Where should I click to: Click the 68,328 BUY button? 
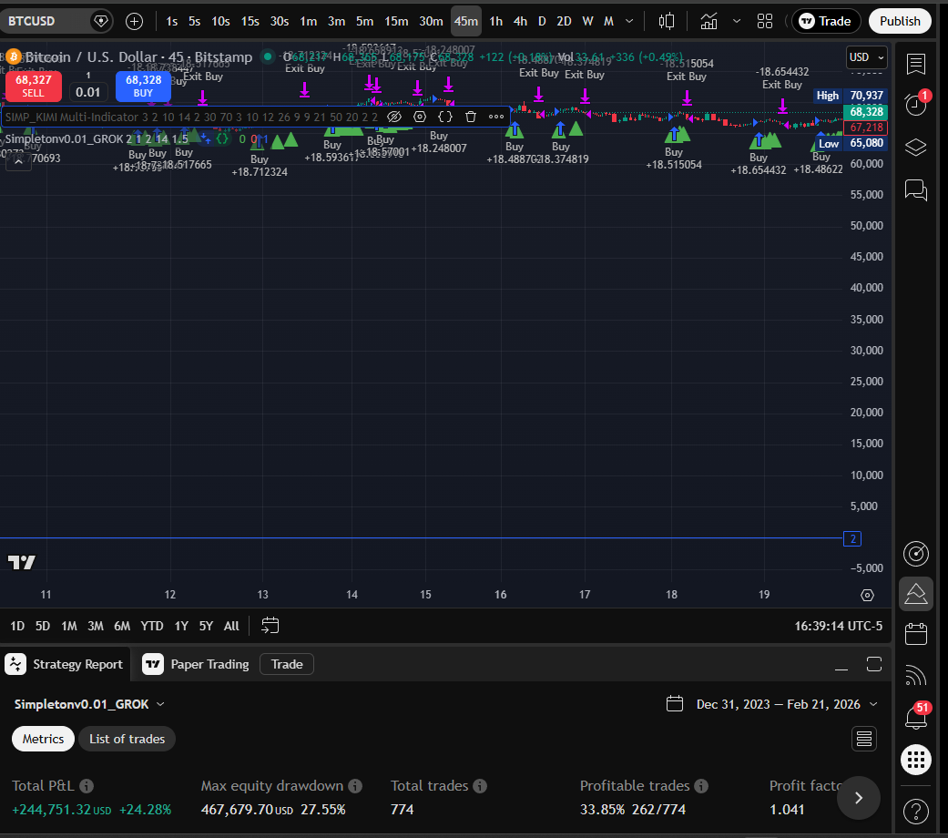(x=143, y=85)
